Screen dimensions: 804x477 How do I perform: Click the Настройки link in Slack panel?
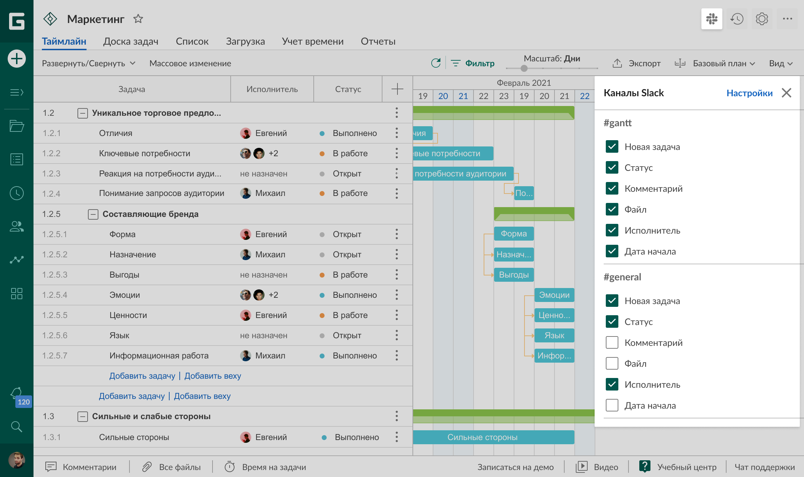point(749,93)
